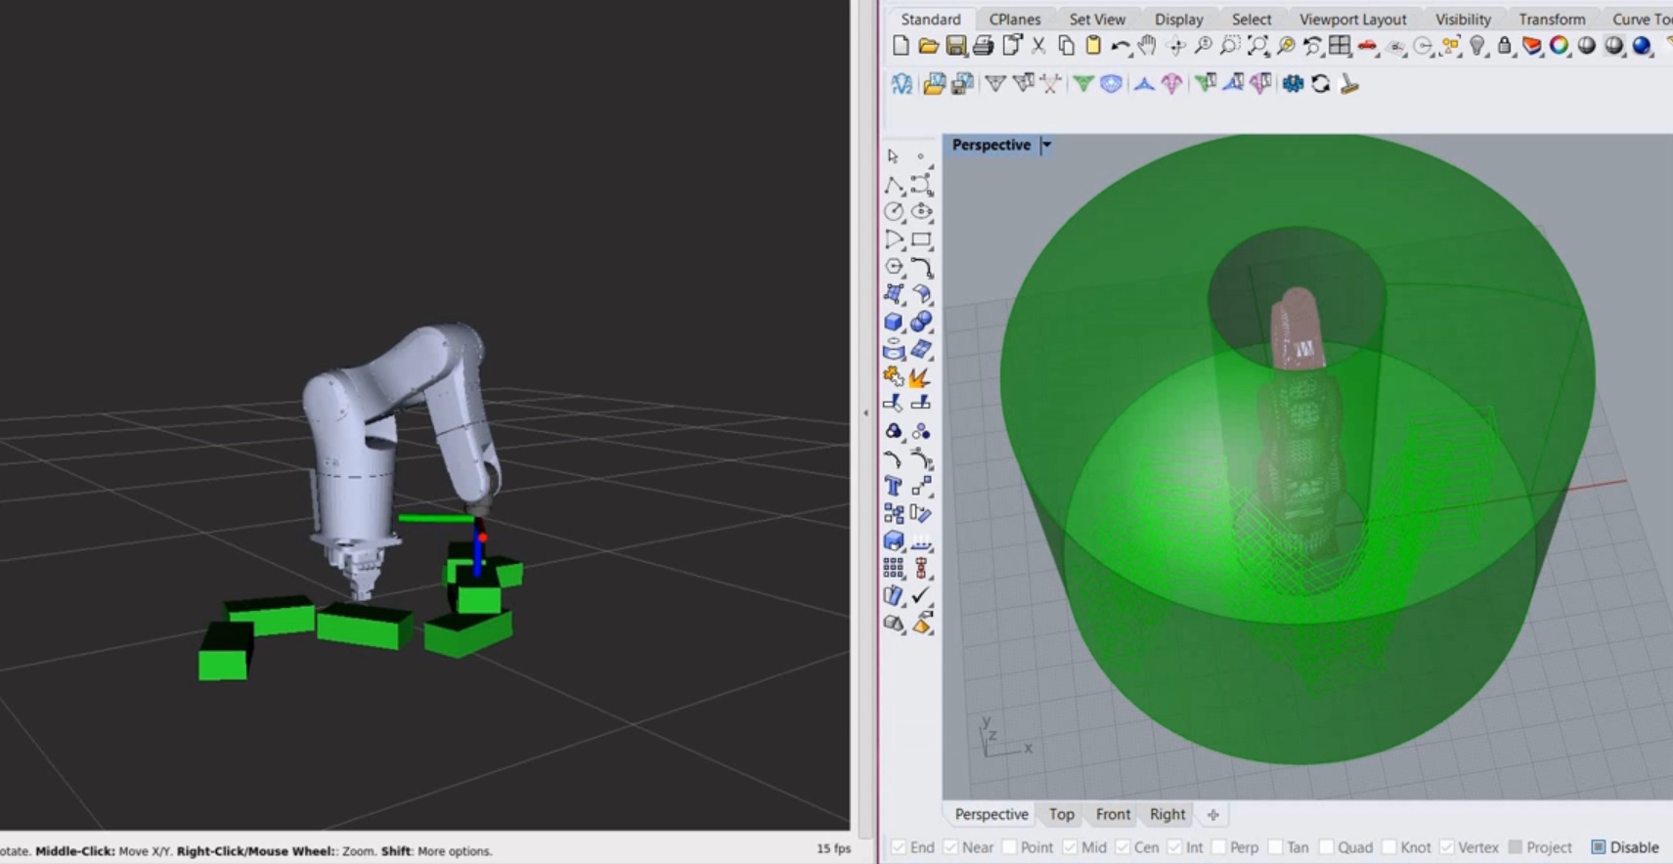Click the Perspective viewport title label

click(991, 145)
